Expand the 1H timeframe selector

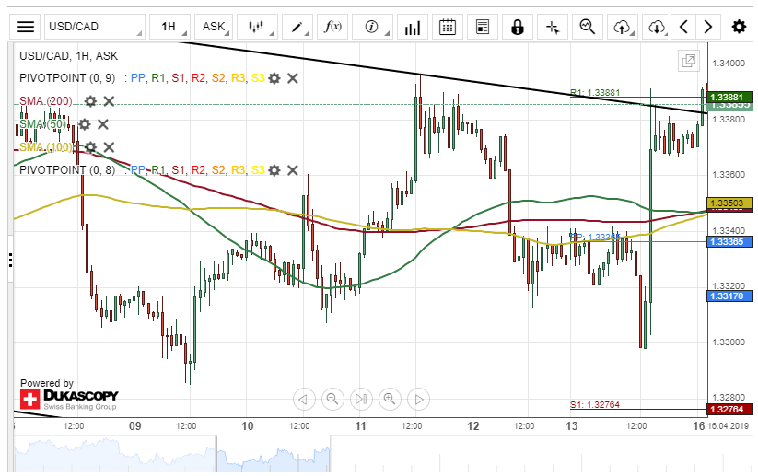169,27
